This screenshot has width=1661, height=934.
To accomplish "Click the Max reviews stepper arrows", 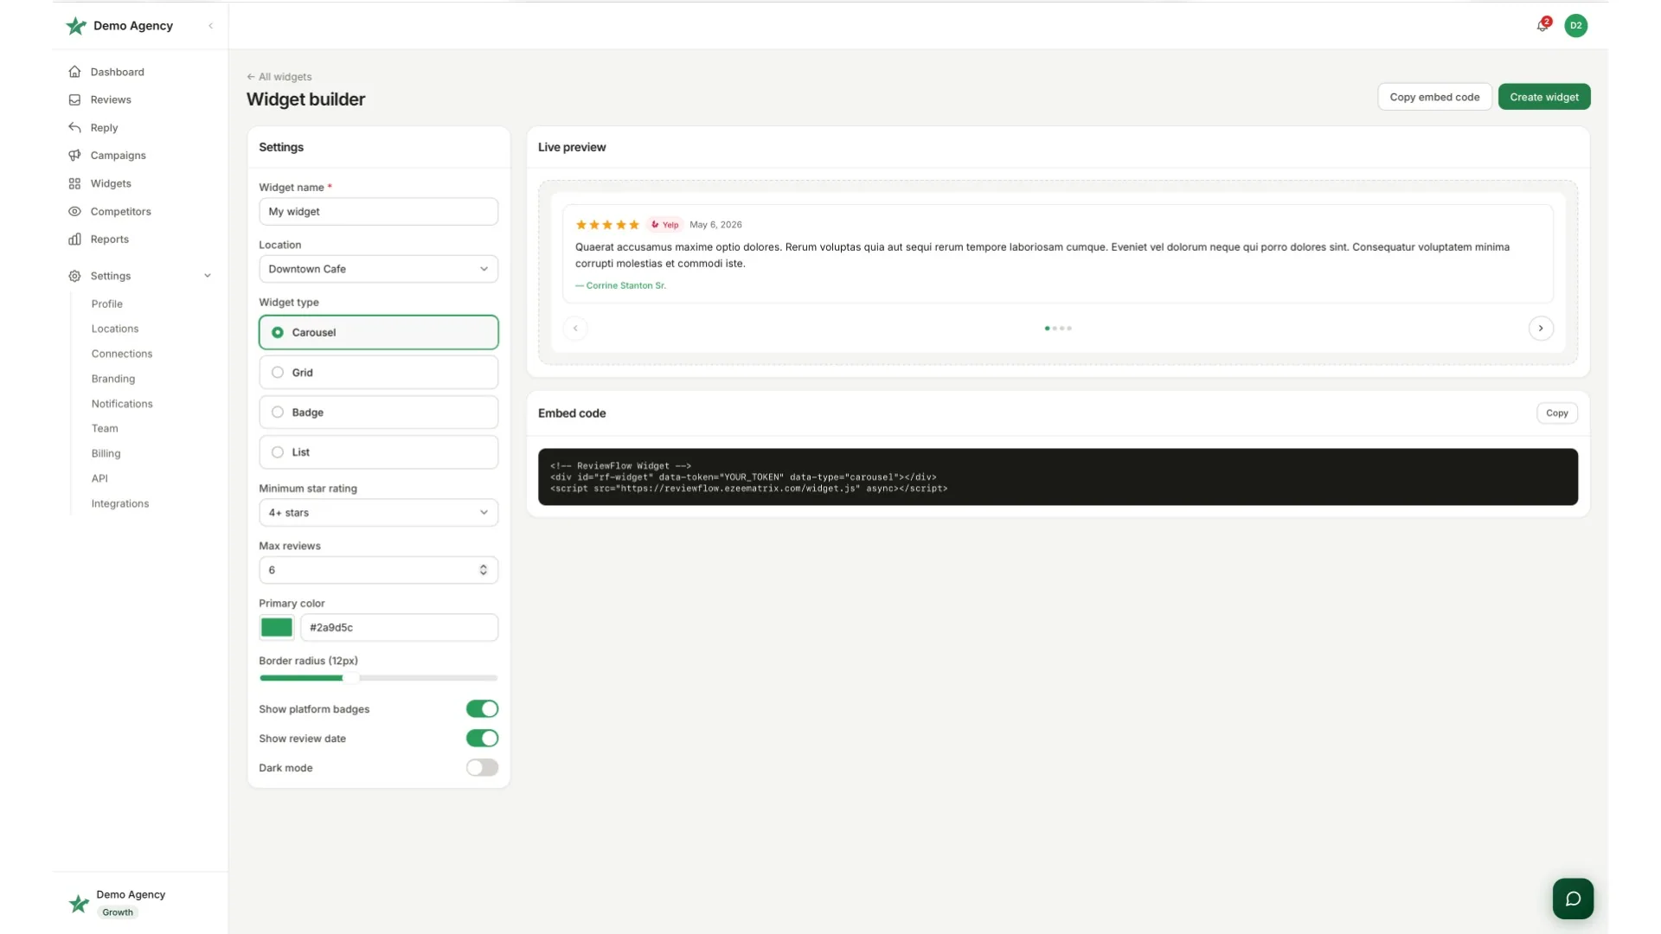I will click(x=484, y=570).
